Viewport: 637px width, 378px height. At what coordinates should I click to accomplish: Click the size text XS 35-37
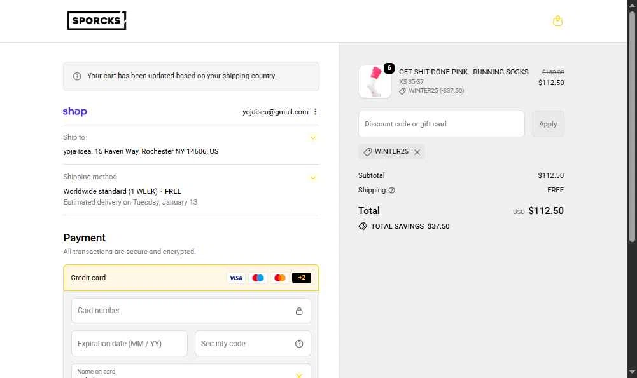(x=411, y=81)
